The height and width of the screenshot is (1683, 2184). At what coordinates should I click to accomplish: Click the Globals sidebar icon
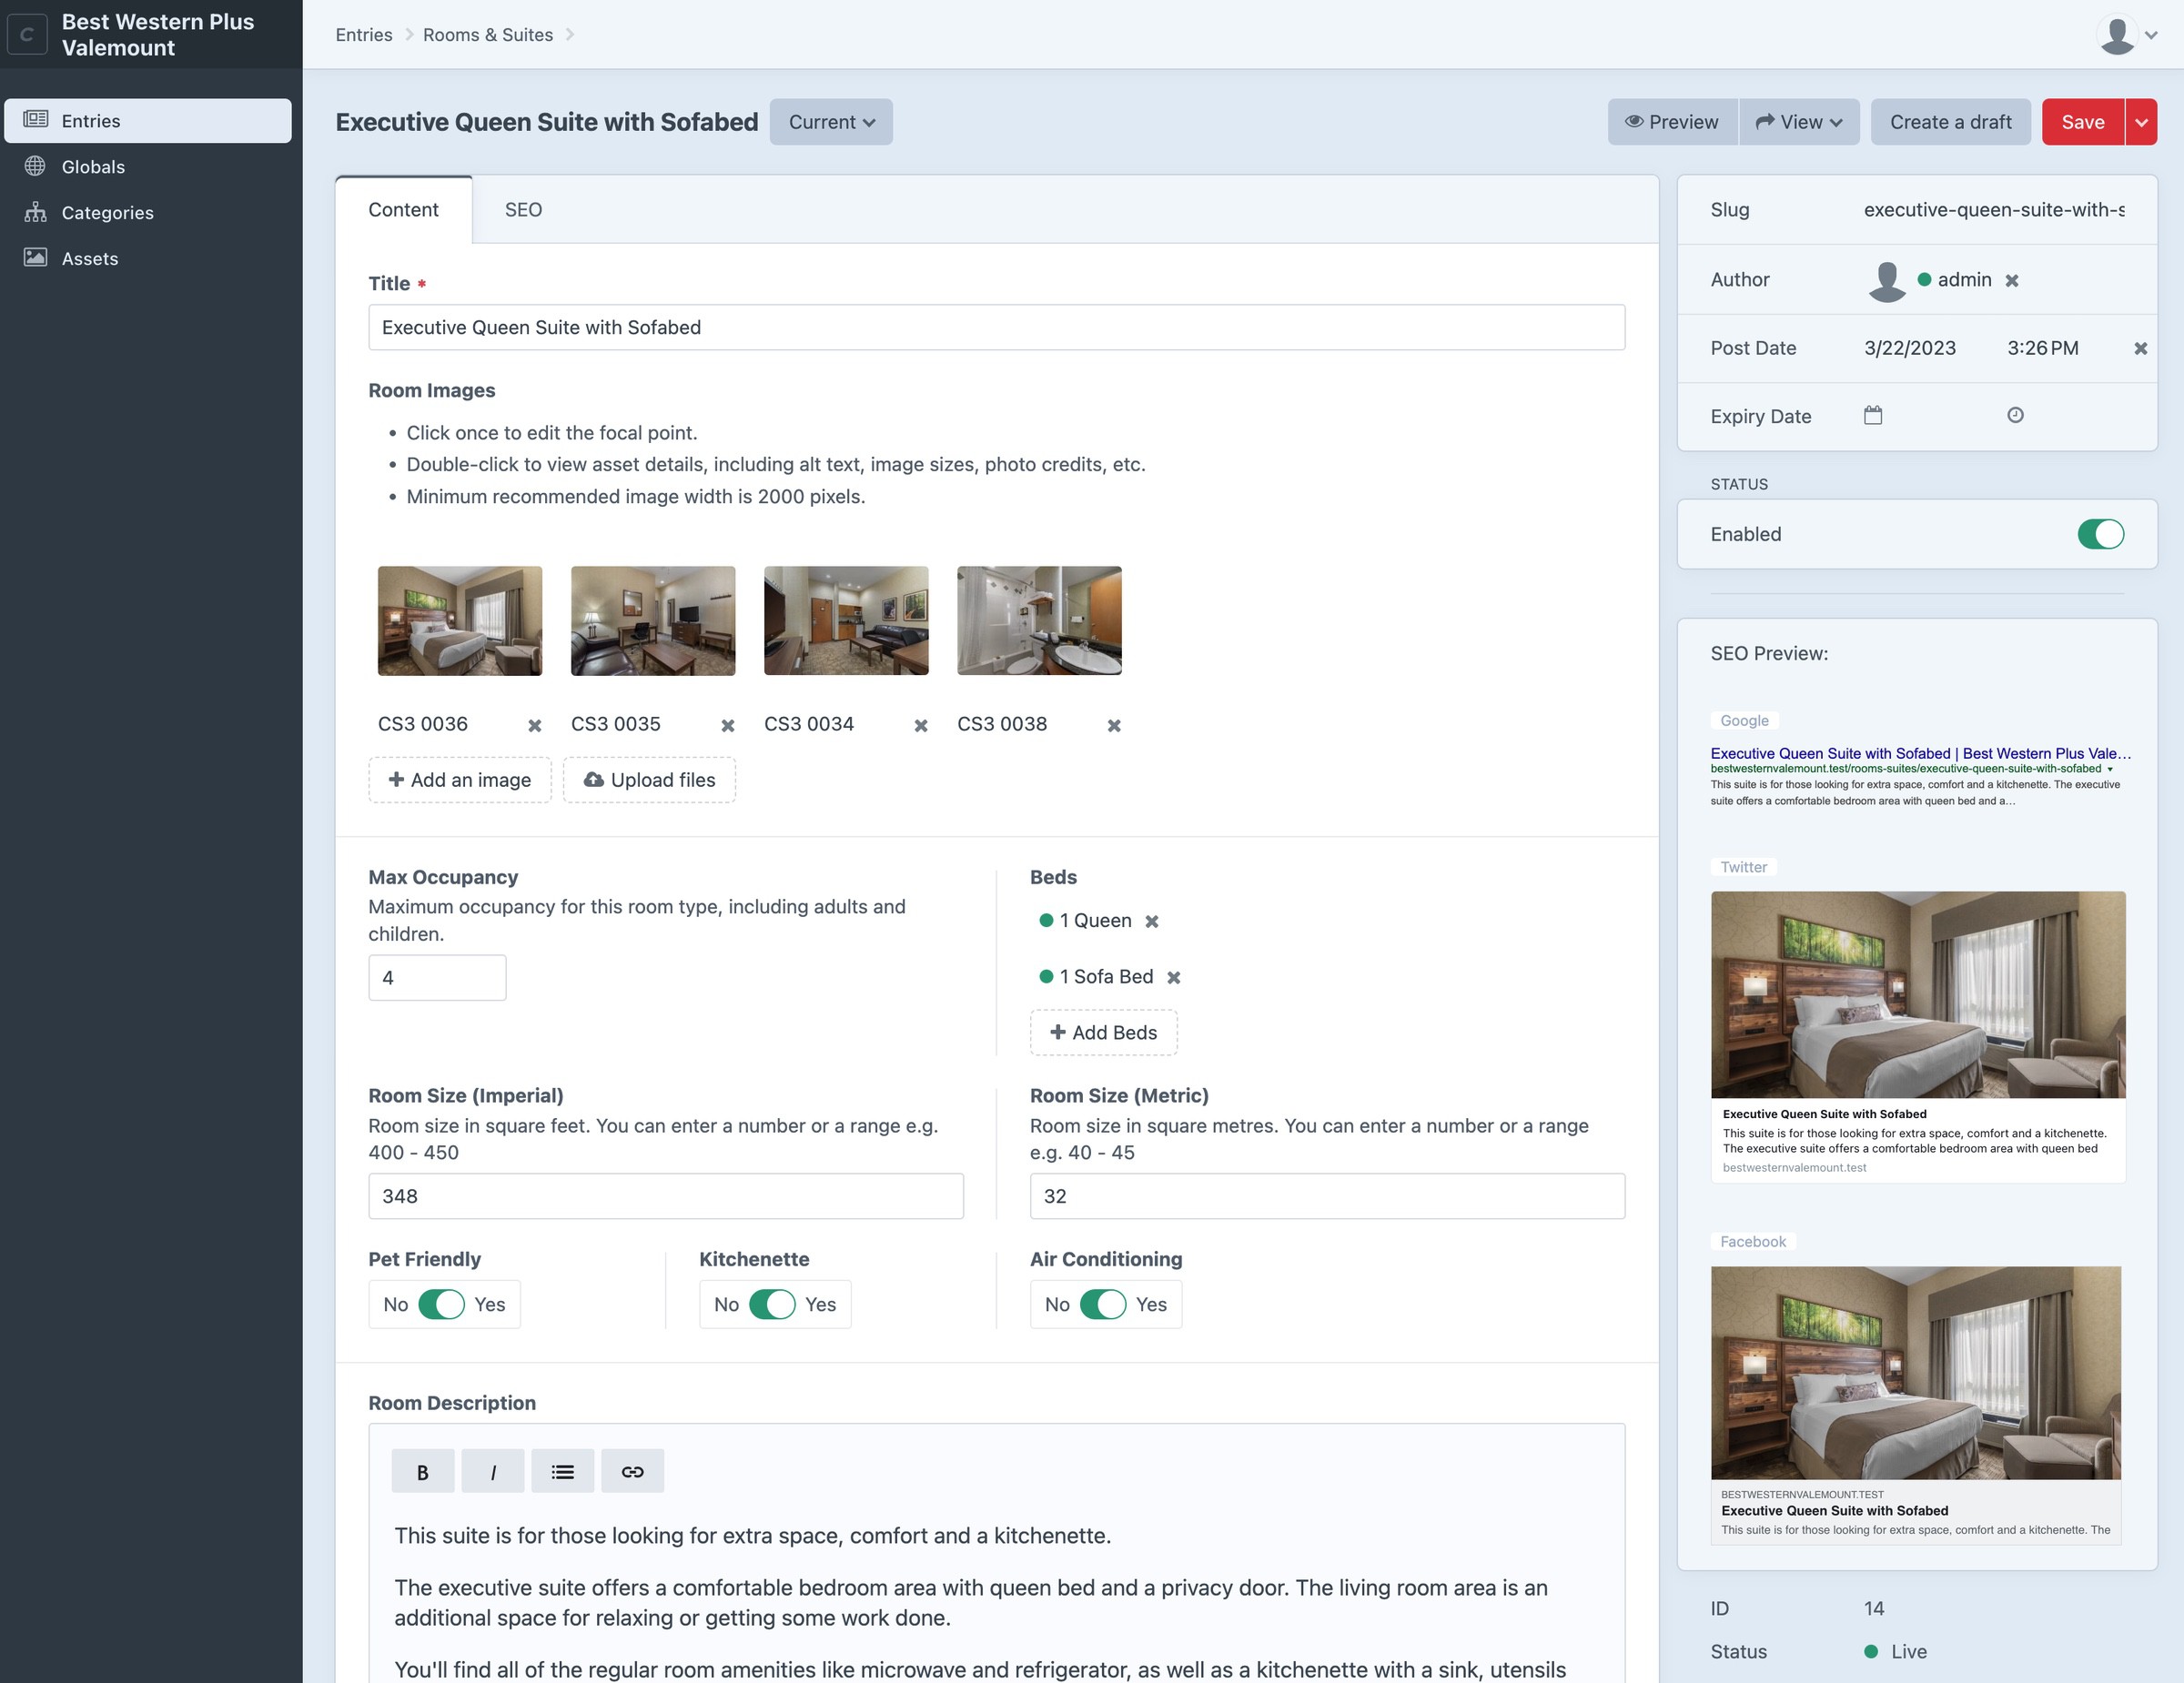(37, 166)
